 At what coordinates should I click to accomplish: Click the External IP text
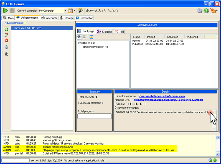coord(102,11)
